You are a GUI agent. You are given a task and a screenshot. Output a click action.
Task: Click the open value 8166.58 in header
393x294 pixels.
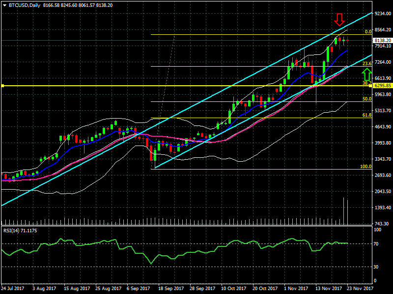51,5
